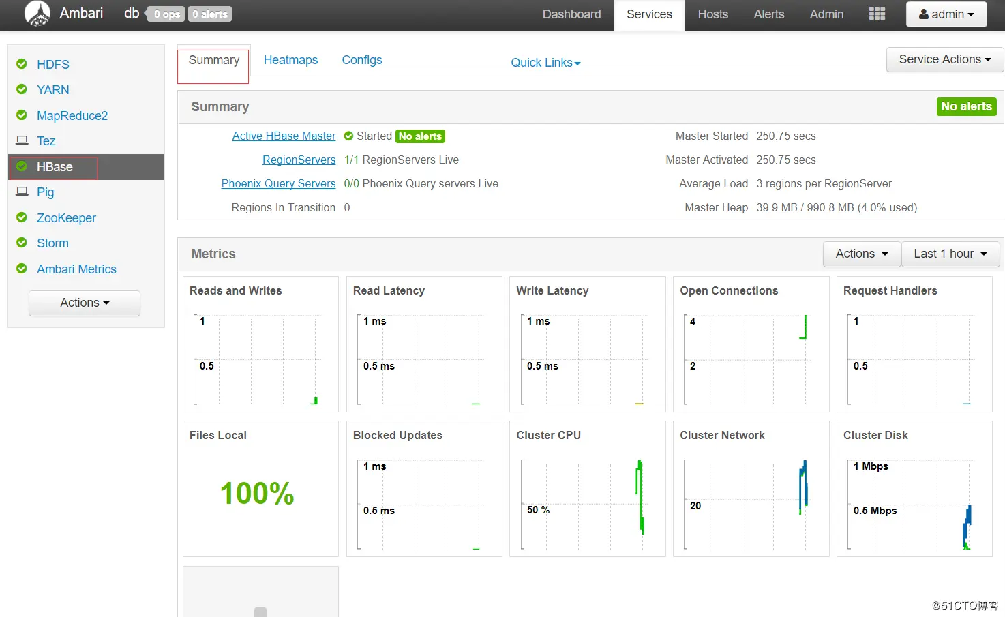Image resolution: width=1005 pixels, height=617 pixels.
Task: Click the RegionServers link
Action: [299, 160]
